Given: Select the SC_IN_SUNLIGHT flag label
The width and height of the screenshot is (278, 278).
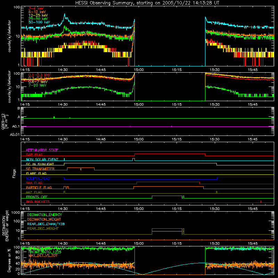Looking at the screenshot, I should (x=40, y=164).
